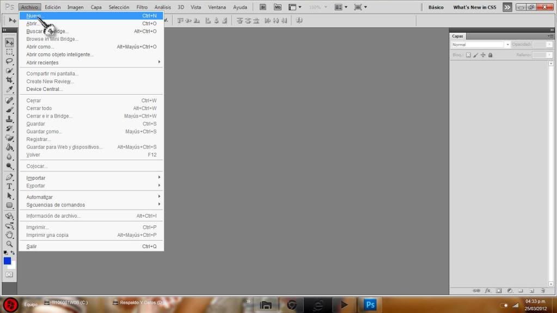Expand Exportar submenu
The width and height of the screenshot is (557, 313).
[x=91, y=186]
